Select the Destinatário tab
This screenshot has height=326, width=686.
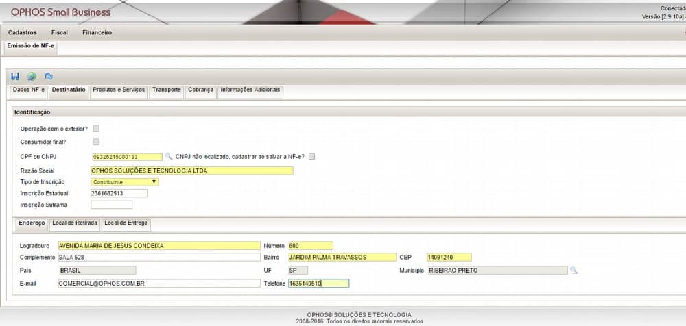pos(69,91)
